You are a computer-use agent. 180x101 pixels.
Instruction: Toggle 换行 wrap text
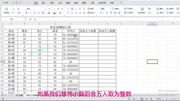point(91,9)
